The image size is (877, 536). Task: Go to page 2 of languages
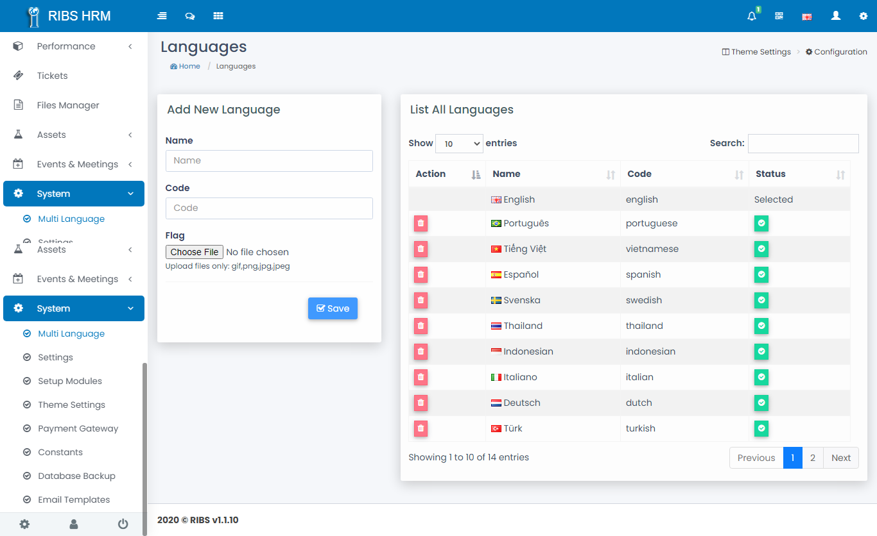pyautogui.click(x=812, y=458)
